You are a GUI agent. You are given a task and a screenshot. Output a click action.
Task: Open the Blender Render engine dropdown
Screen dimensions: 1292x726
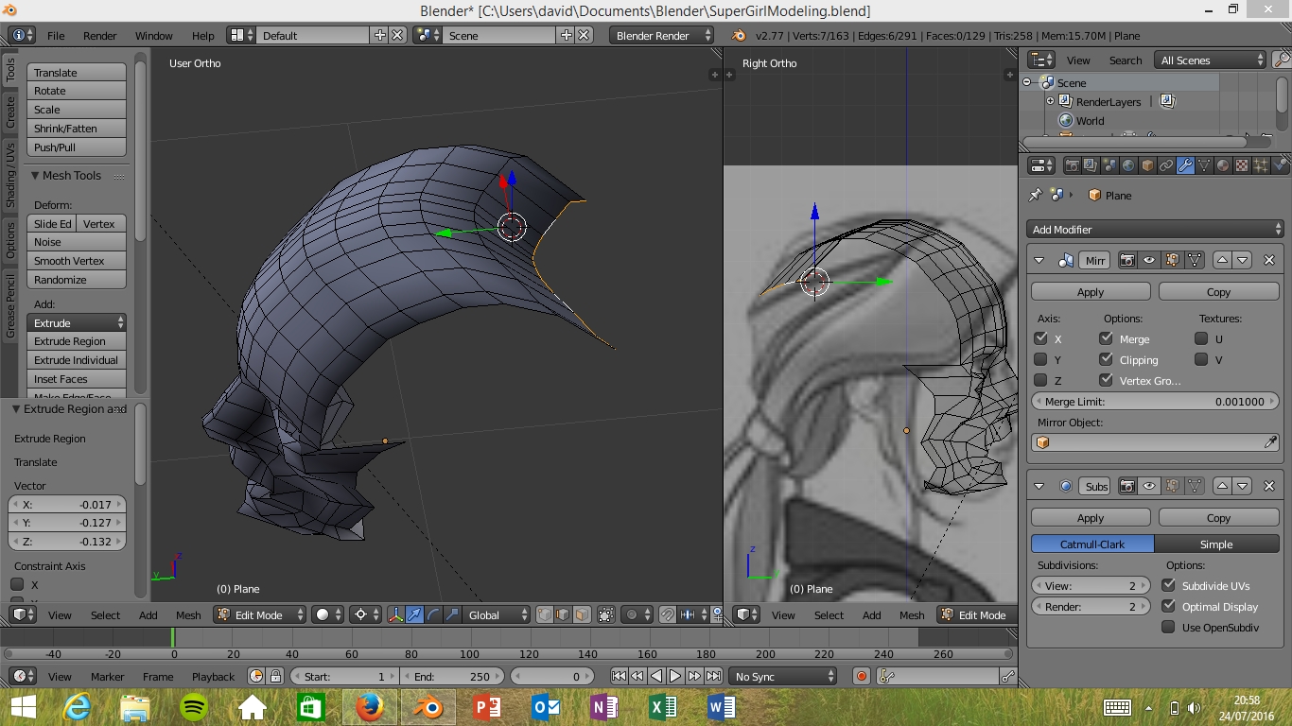coord(662,35)
